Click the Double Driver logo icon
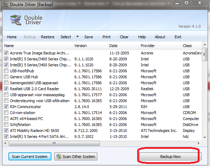The image size is (210, 166). [15, 21]
